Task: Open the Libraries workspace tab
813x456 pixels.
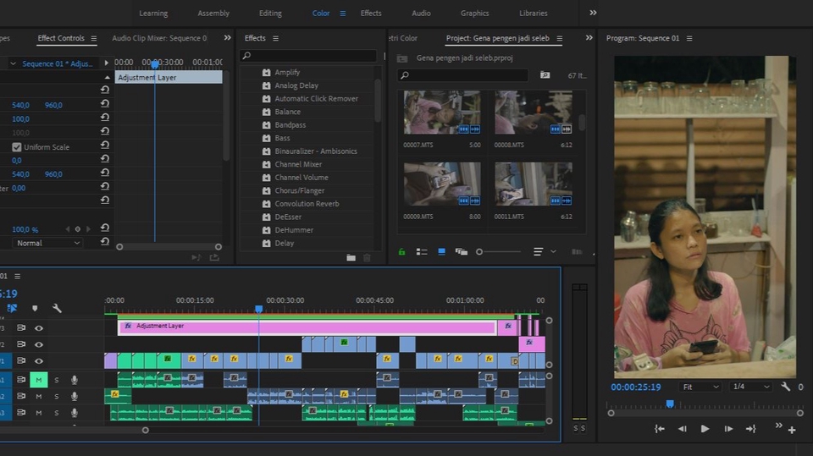Action: pyautogui.click(x=533, y=14)
